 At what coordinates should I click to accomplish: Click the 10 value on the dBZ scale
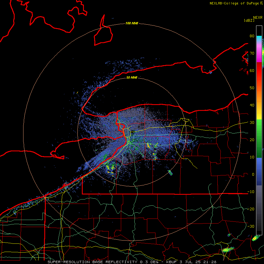pos(252,157)
